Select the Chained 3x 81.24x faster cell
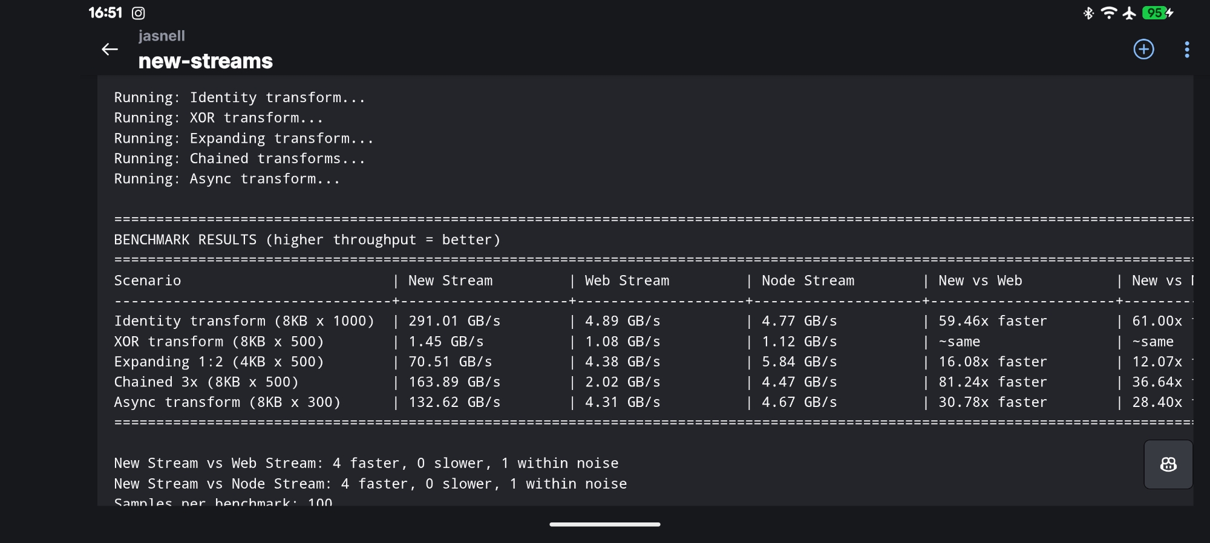Image resolution: width=1210 pixels, height=543 pixels. (992, 382)
